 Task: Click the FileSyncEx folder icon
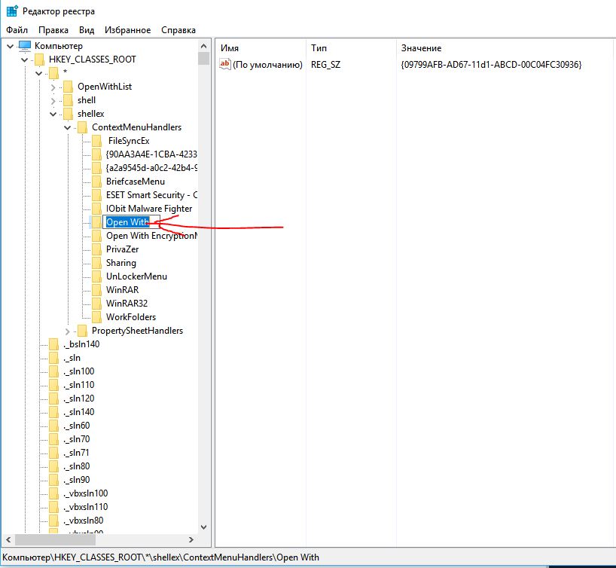(x=96, y=141)
